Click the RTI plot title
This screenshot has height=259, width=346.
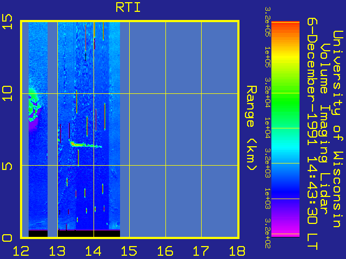point(128,8)
